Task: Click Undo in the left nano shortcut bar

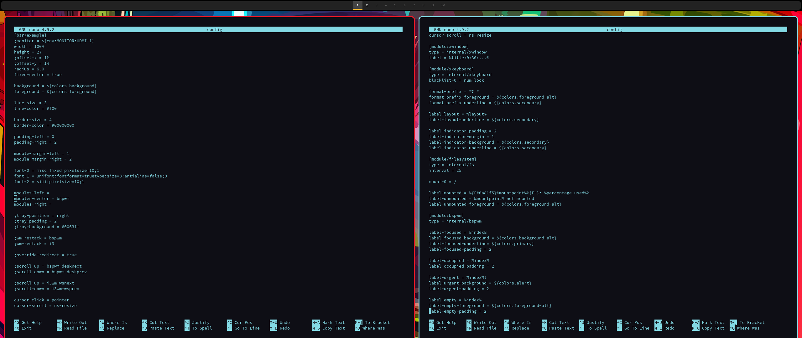Action: 284,322
